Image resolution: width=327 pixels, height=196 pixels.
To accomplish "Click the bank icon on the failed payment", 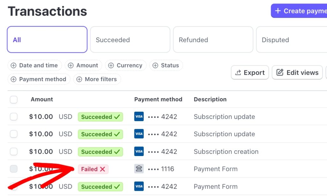I will 139,169.
